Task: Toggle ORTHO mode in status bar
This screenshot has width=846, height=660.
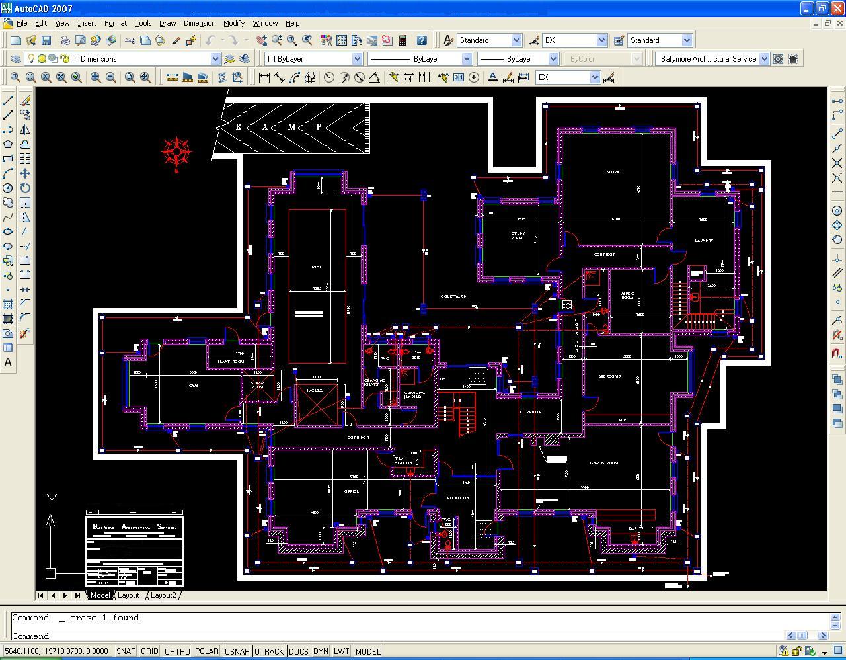Action: 177,651
